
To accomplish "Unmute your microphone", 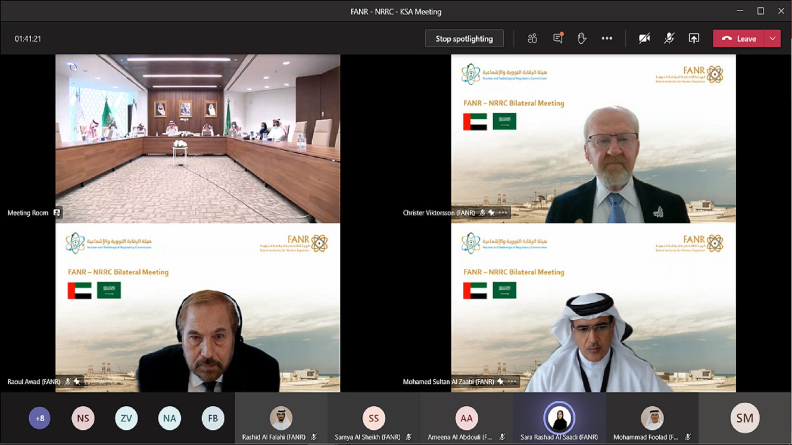I will tap(669, 38).
